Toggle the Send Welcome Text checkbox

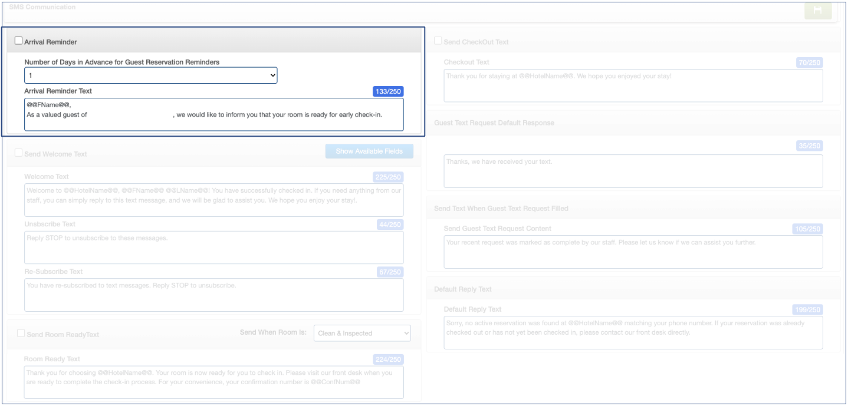pyautogui.click(x=19, y=153)
